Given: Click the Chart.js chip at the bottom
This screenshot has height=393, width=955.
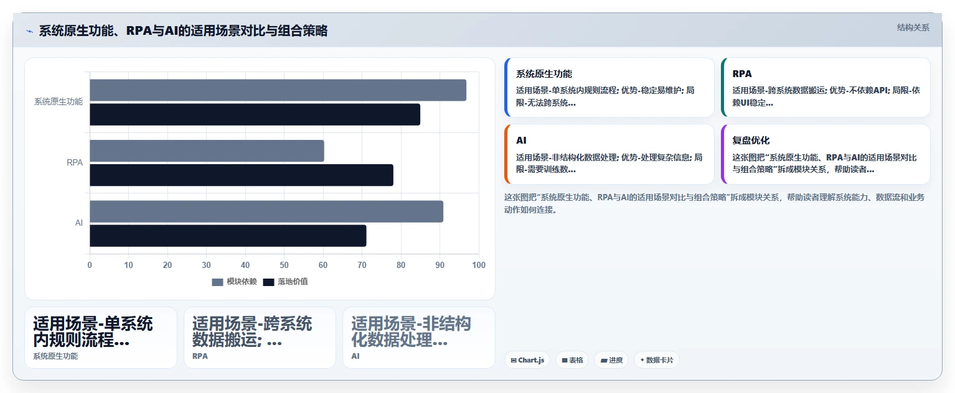Looking at the screenshot, I should point(527,360).
